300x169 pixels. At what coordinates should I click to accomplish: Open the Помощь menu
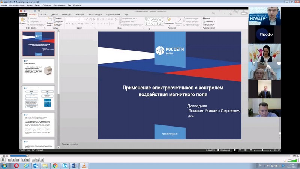pos(77,5)
